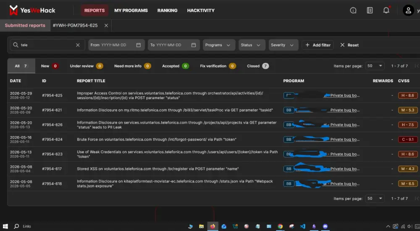
Task: Open the From date calendar icon
Action: [x=139, y=45]
